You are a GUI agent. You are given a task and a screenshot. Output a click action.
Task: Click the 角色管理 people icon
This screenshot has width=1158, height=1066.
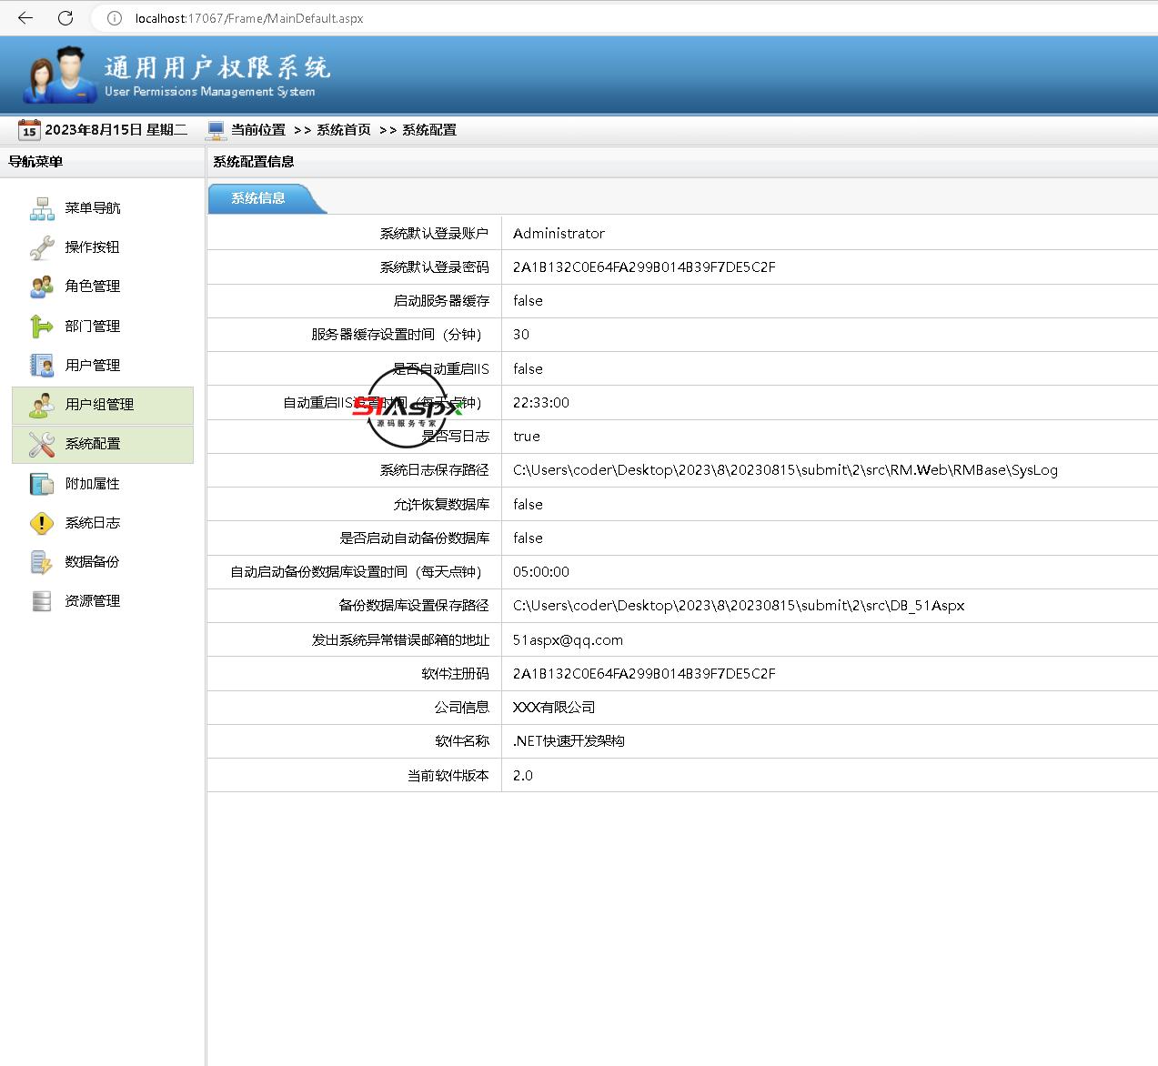click(42, 287)
